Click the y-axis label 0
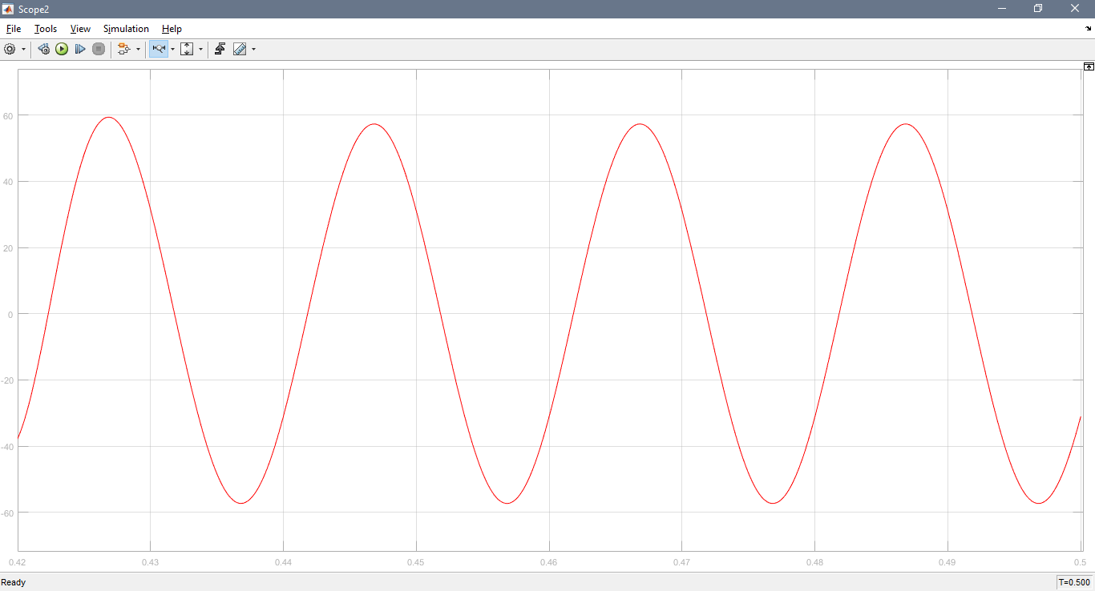Image resolution: width=1095 pixels, height=591 pixels. click(11, 314)
